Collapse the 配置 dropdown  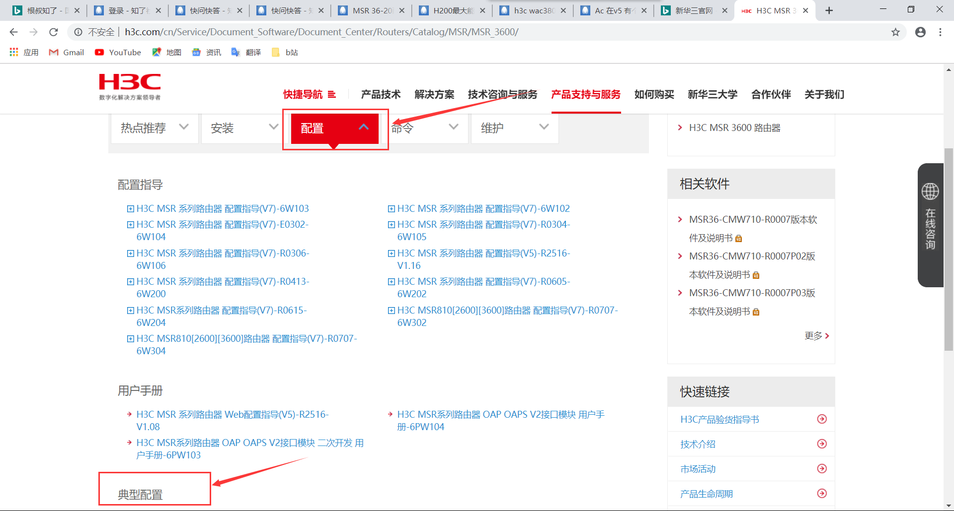pos(335,128)
